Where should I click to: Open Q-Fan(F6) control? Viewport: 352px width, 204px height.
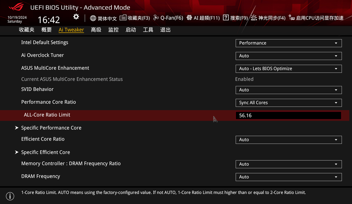(172, 18)
